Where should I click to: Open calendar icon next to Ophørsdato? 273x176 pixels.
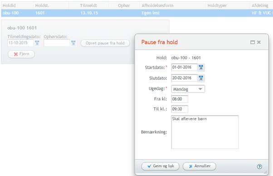[73, 43]
